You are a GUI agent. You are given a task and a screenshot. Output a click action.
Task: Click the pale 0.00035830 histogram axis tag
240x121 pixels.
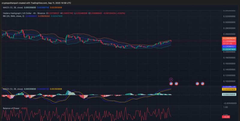point(229,95)
